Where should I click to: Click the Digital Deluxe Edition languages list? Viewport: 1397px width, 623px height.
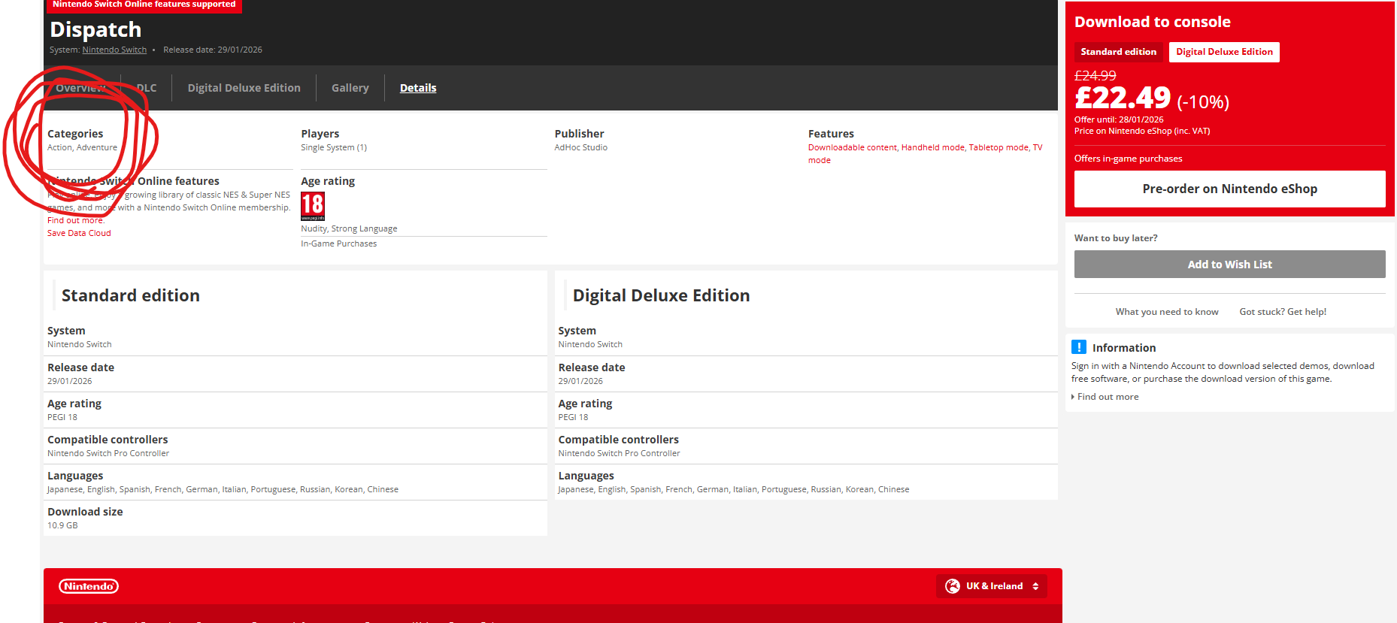click(x=734, y=489)
